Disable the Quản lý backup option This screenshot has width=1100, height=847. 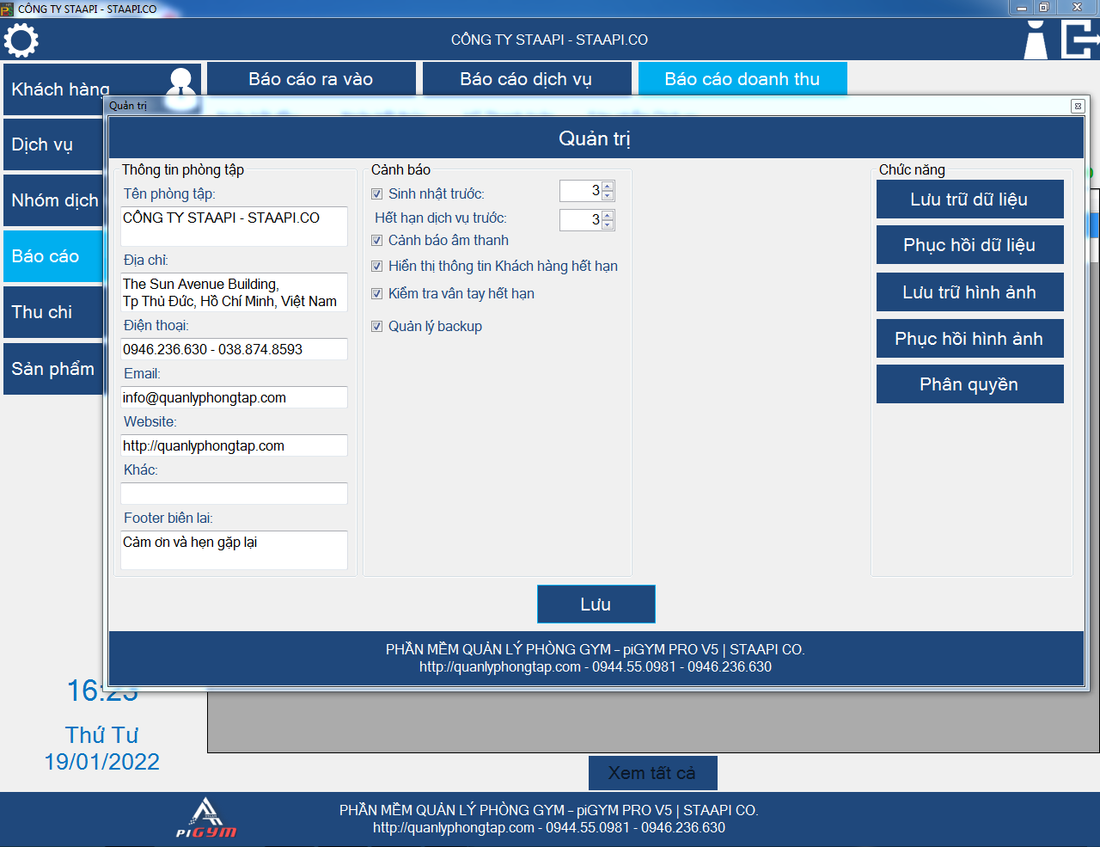click(376, 327)
